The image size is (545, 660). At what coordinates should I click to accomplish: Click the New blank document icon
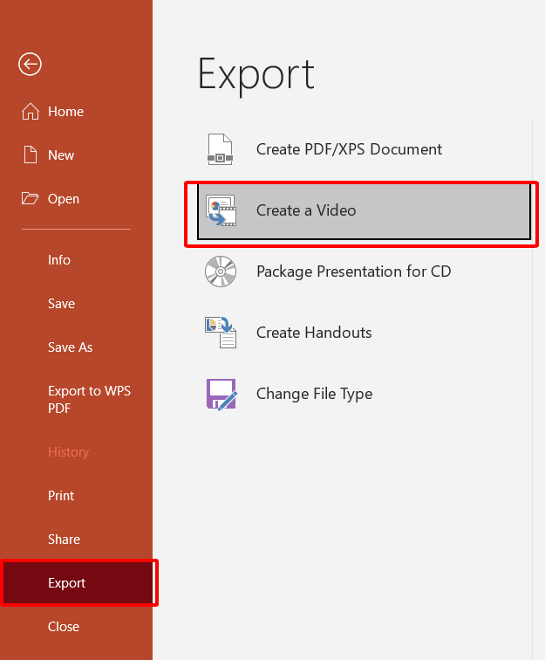pos(31,155)
